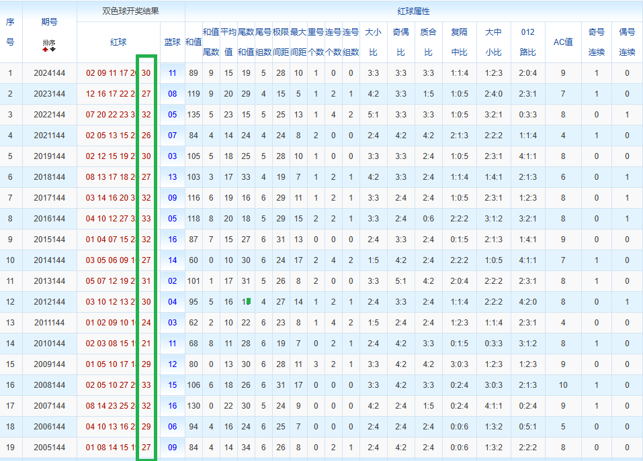Select issue number 2019144
The width and height of the screenshot is (643, 461).
tap(49, 156)
